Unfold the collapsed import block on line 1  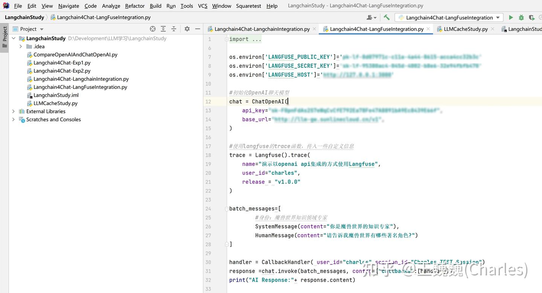coord(226,39)
